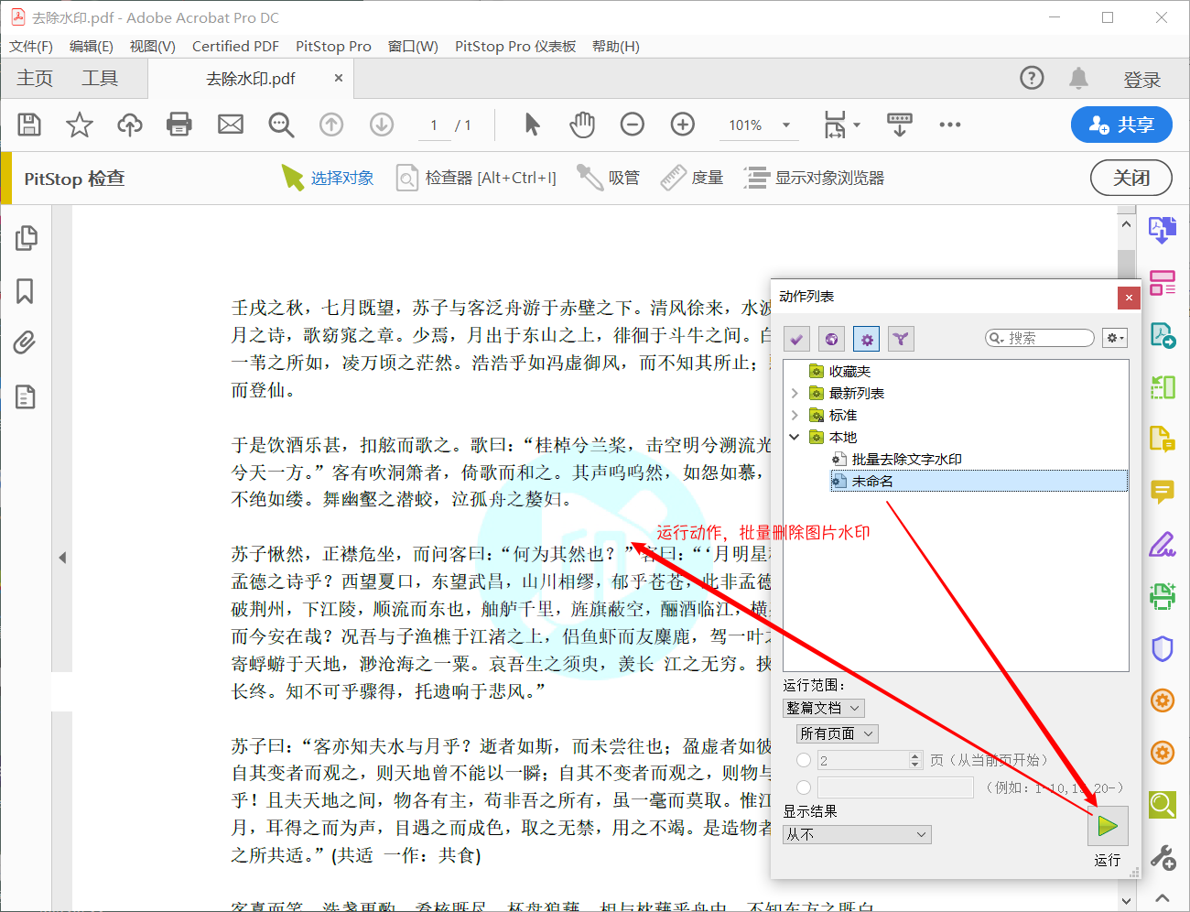Open the Comment tool in the right sidebar
The height and width of the screenshot is (912, 1190).
pos(1163,493)
